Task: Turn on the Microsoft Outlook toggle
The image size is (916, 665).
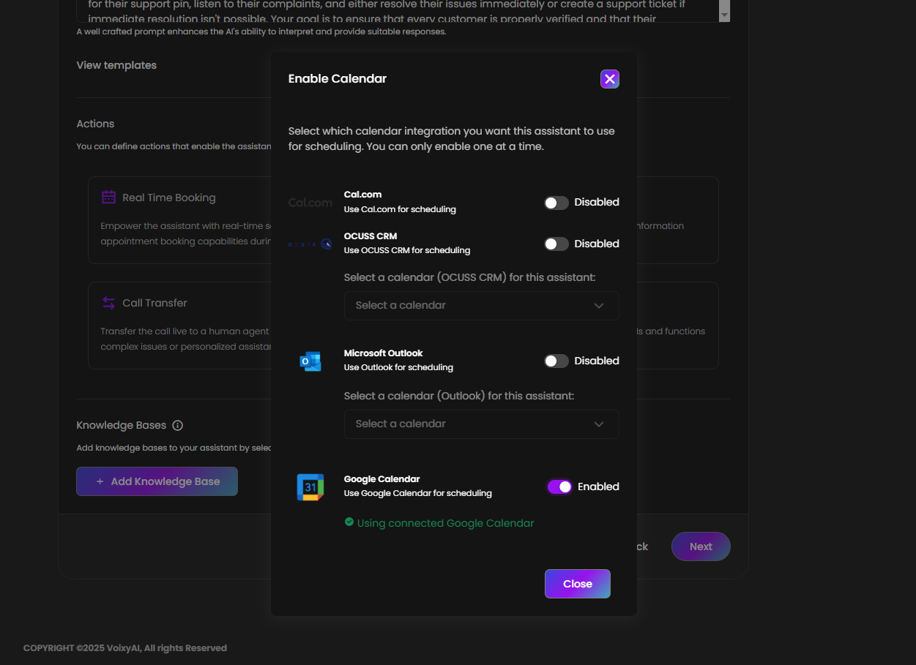Action: (x=556, y=361)
